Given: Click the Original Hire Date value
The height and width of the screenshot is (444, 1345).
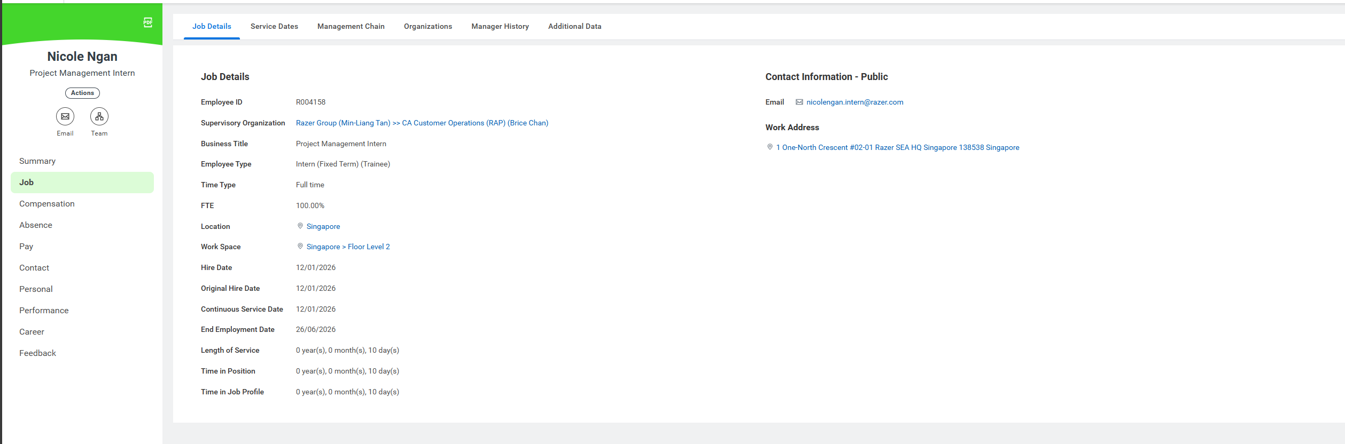Looking at the screenshot, I should pos(316,288).
